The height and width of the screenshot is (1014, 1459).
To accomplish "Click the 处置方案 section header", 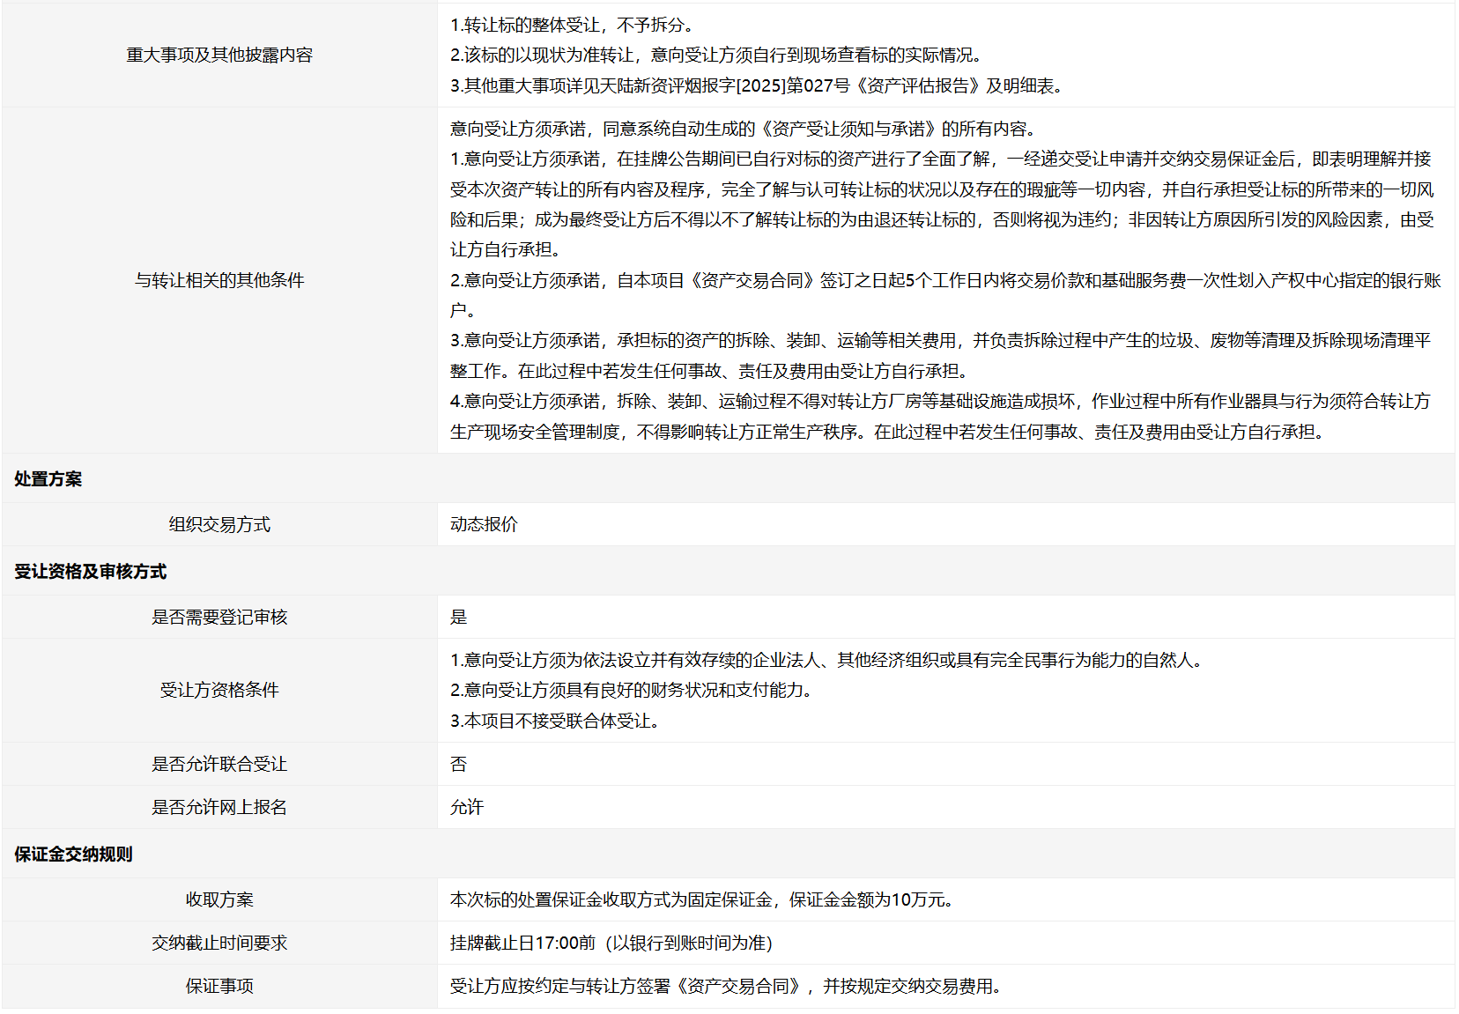I will click(x=48, y=478).
